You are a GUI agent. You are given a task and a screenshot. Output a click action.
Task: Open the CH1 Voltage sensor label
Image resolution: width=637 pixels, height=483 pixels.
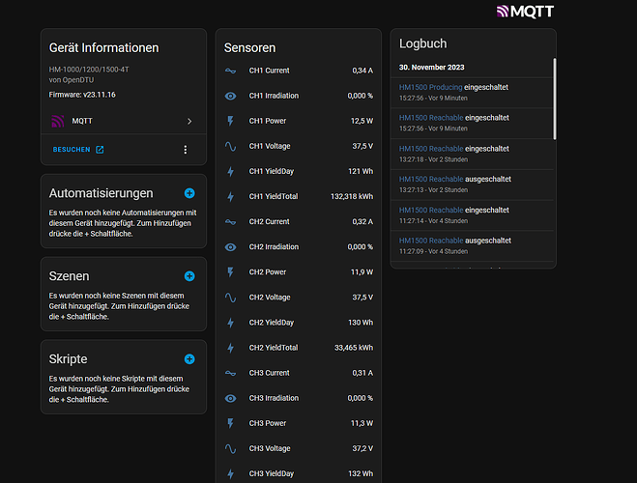tap(270, 146)
